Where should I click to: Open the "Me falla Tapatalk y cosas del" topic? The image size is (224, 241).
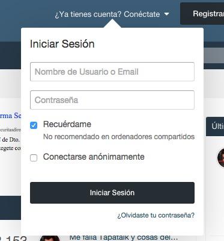[124, 237]
